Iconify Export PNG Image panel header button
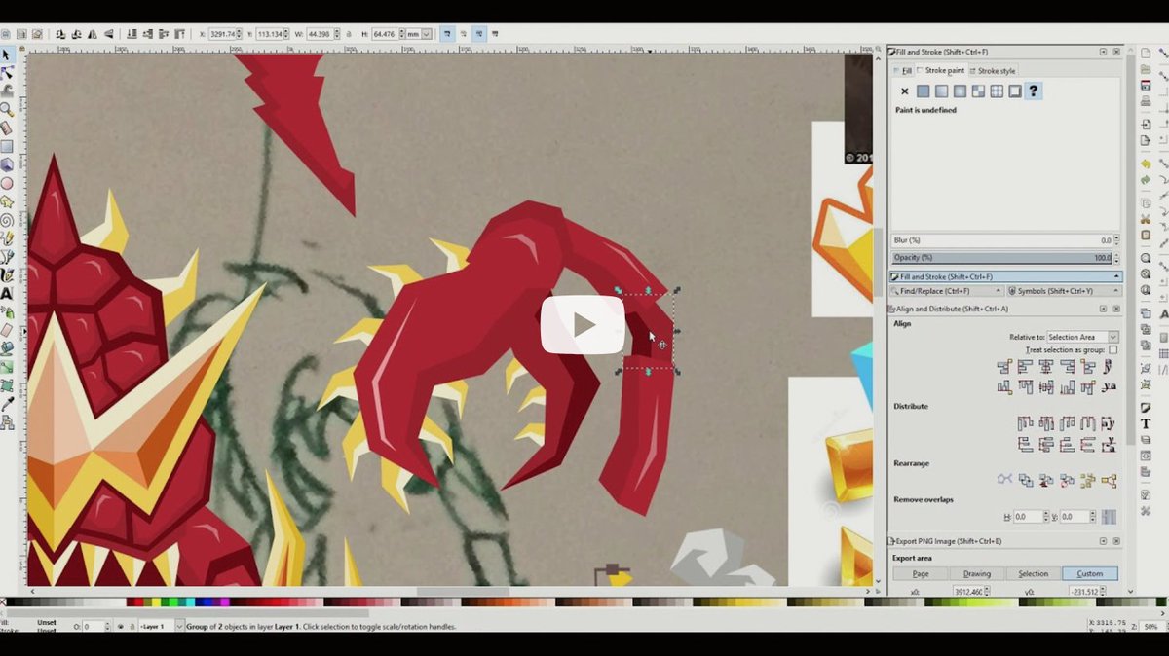 (1103, 541)
